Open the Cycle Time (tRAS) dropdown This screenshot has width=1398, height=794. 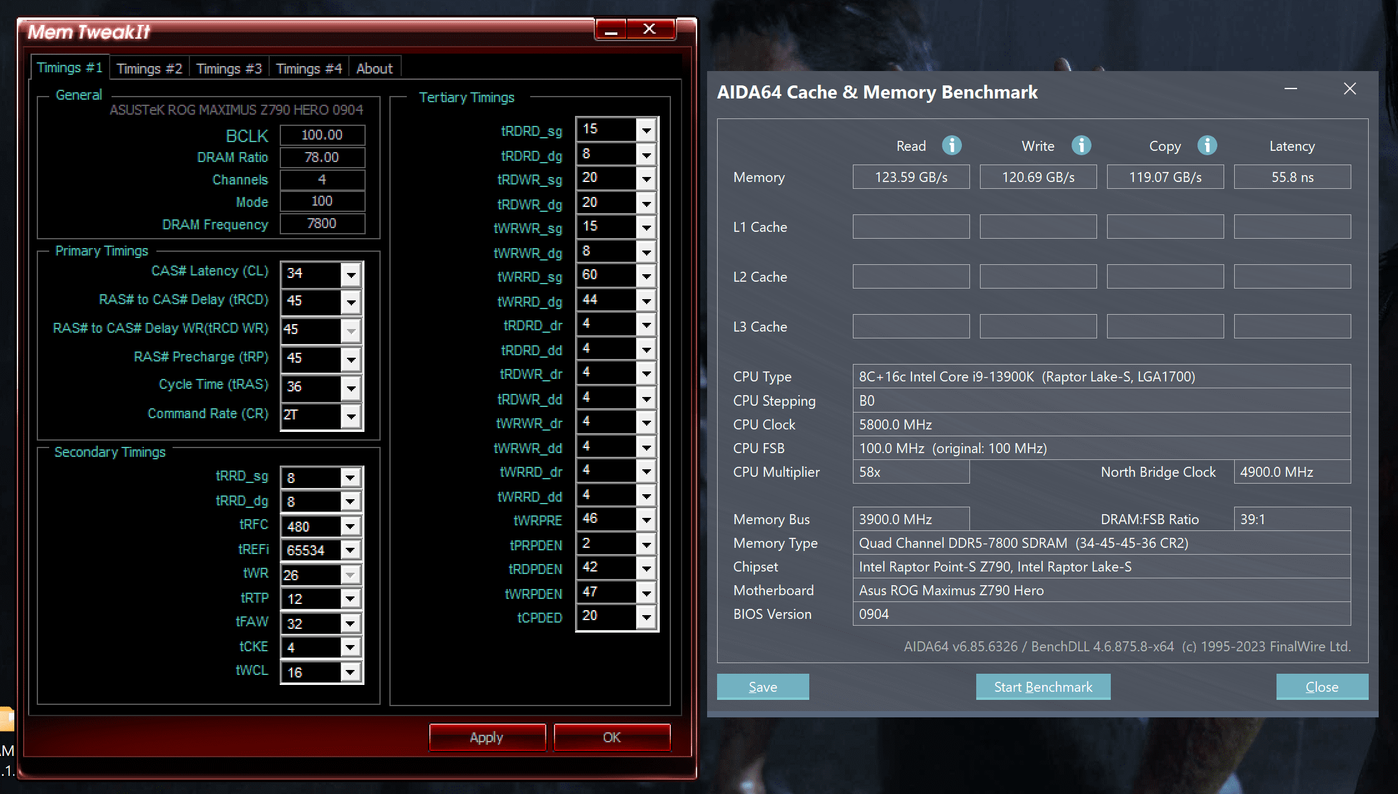tap(351, 388)
